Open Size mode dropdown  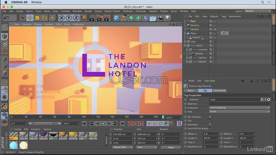(147, 147)
